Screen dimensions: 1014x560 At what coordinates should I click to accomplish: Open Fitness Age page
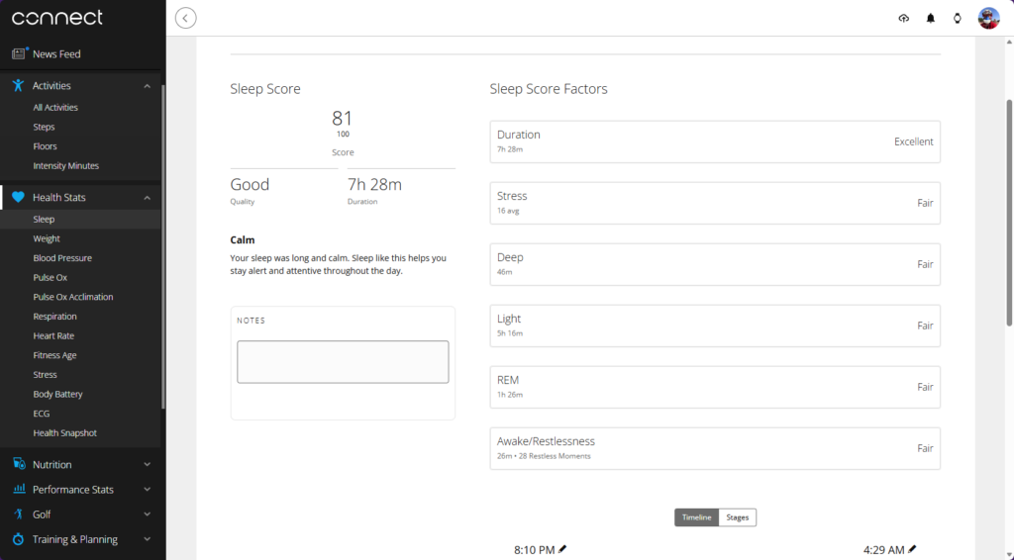click(55, 354)
